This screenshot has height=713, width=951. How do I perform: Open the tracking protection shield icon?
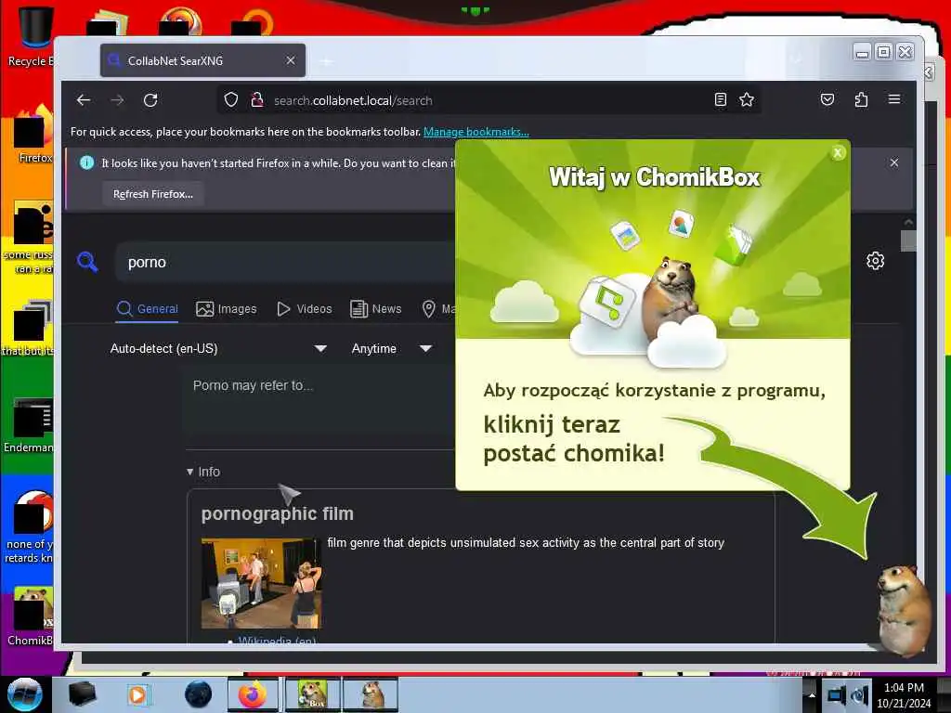tap(231, 100)
